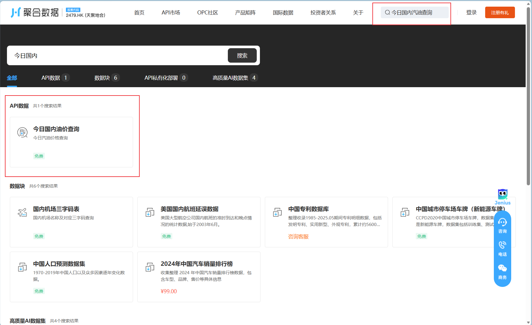Switch to the API数据 results tab
Viewport: 532px width, 325px height.
pos(51,77)
